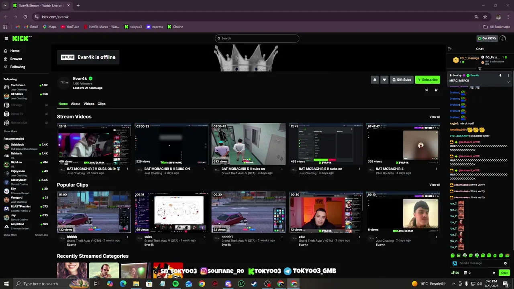This screenshot has height=289, width=514.
Task: Open options for BAT MOBACHIR 6 video
Action: [205, 169]
